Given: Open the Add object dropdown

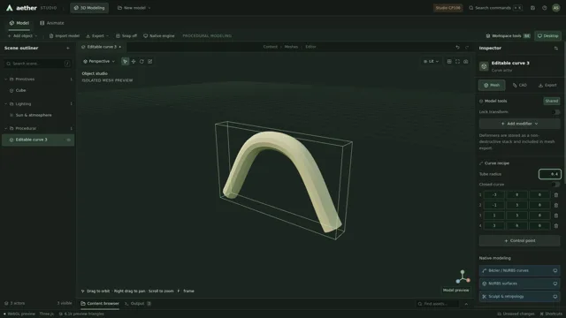Looking at the screenshot, I should pyautogui.click(x=22, y=35).
